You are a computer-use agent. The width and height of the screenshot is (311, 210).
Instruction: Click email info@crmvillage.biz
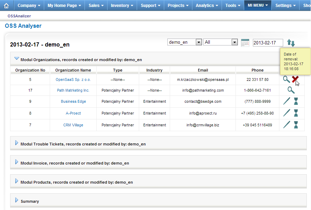[x=203, y=125]
